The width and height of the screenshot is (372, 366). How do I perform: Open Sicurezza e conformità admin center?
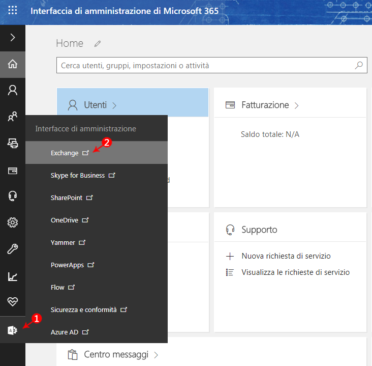coord(97,309)
